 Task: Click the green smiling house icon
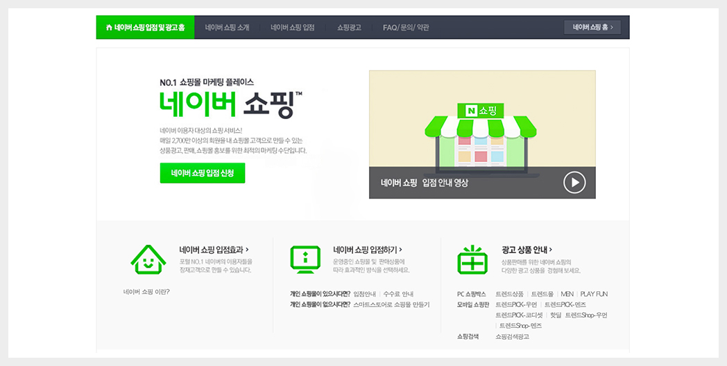148,259
